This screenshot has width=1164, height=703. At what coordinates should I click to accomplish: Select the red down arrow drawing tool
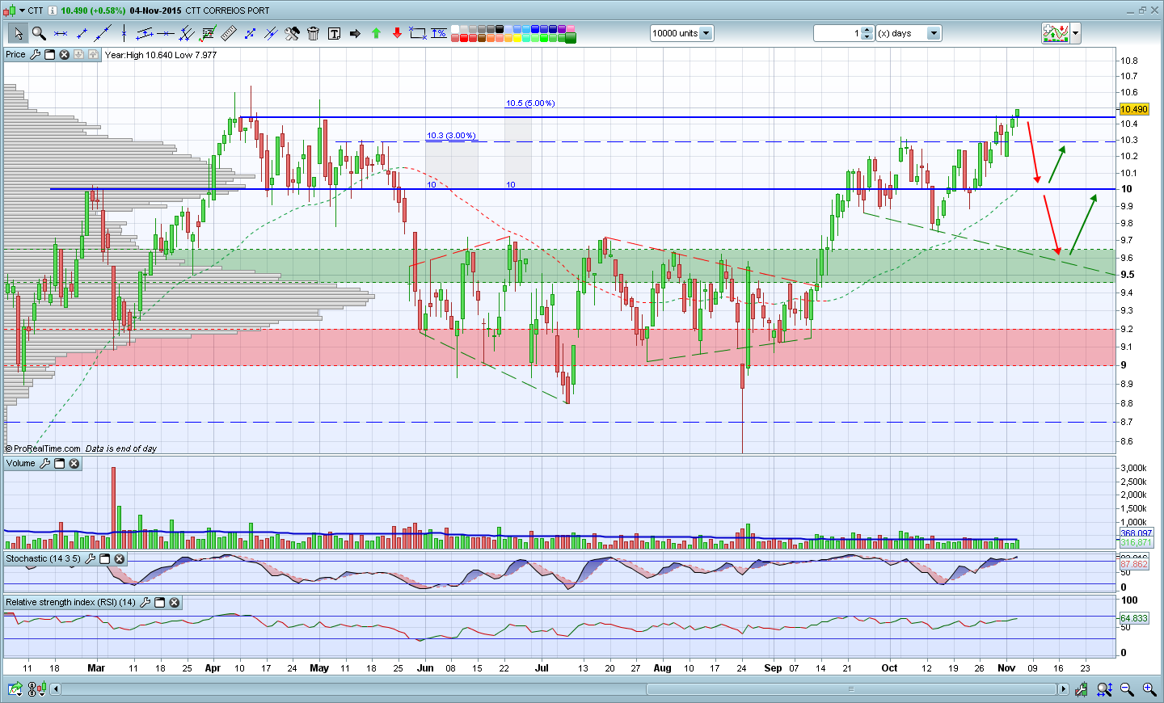(397, 33)
